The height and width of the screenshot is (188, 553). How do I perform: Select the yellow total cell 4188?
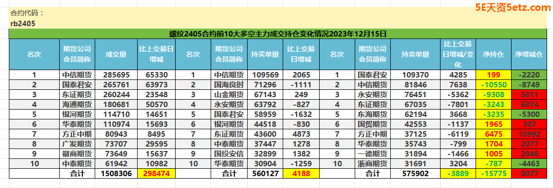[x=301, y=174]
